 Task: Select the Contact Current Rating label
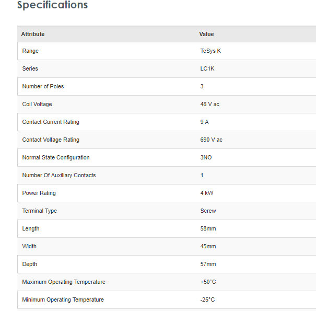51,122
